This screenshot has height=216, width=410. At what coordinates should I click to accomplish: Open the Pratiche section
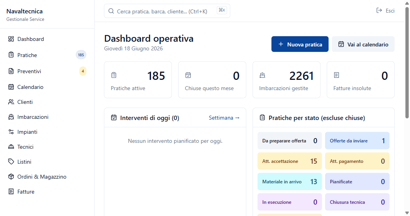(x=47, y=55)
